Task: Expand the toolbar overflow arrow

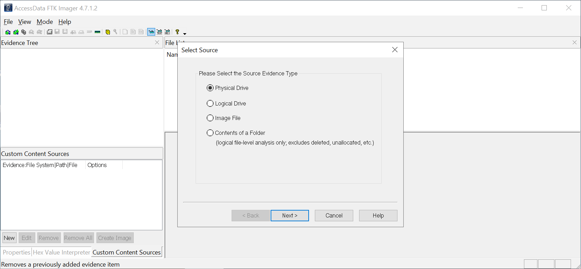Action: (x=185, y=34)
